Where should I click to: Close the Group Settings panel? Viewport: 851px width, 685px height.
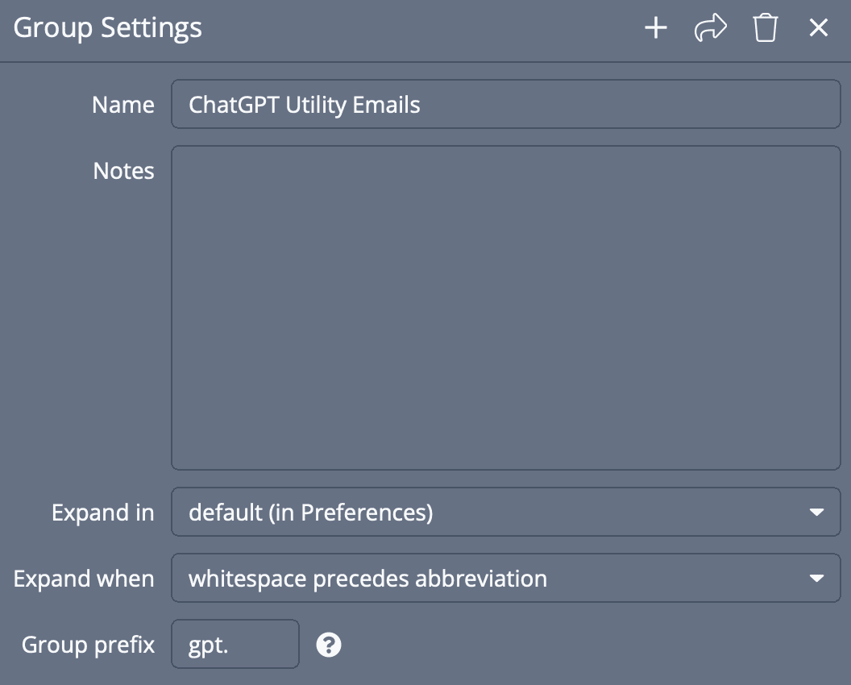(x=819, y=27)
